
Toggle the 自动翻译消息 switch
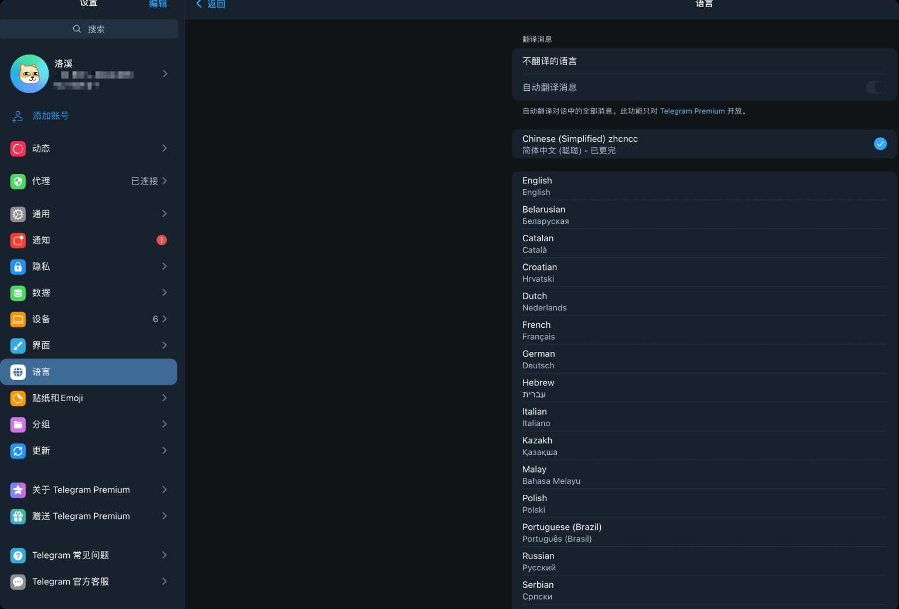pyautogui.click(x=876, y=87)
